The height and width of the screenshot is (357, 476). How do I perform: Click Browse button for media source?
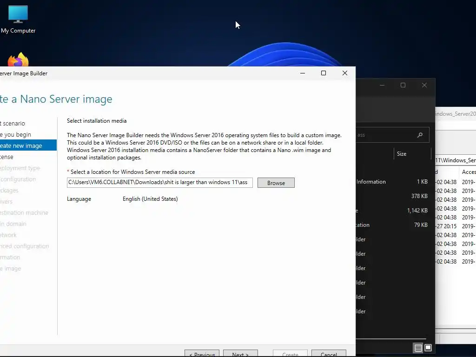tap(276, 183)
